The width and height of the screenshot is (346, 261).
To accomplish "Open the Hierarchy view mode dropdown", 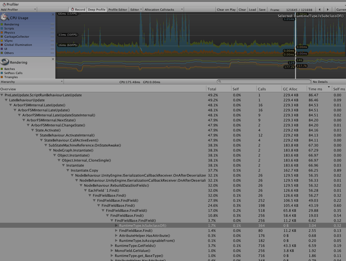I will (x=32, y=82).
